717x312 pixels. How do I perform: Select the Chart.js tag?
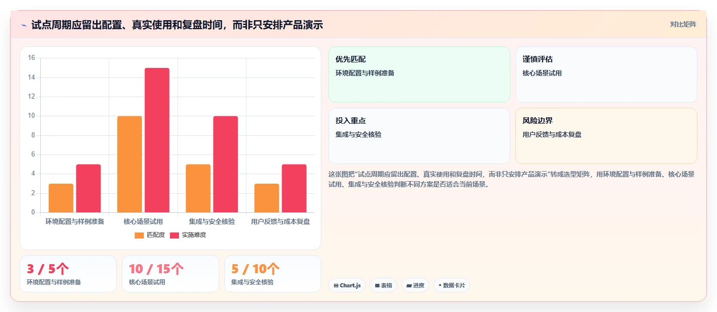coord(347,285)
